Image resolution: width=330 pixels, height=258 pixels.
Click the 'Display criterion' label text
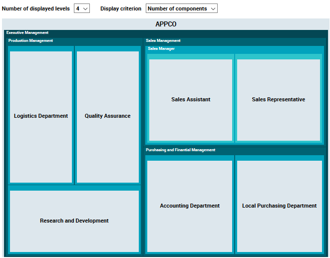pyautogui.click(x=121, y=8)
